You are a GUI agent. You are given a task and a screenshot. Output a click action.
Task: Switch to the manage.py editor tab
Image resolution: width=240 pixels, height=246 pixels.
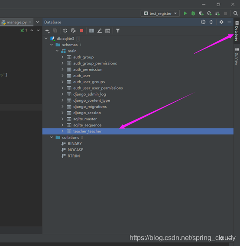[16, 22]
